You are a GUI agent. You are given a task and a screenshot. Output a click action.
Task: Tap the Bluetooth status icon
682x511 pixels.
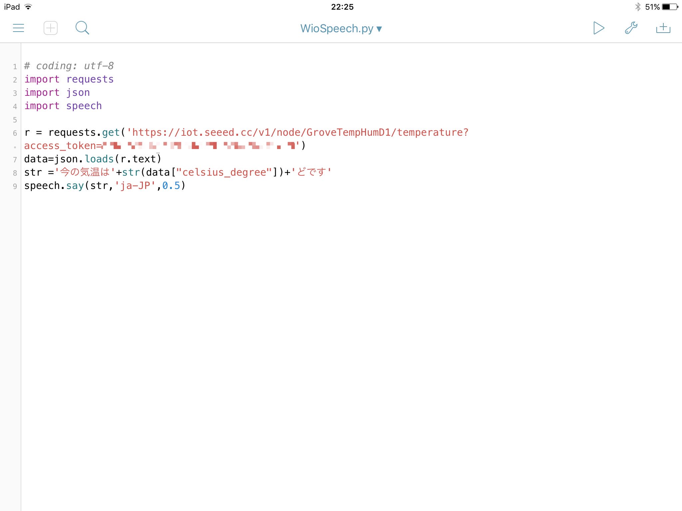[638, 6]
